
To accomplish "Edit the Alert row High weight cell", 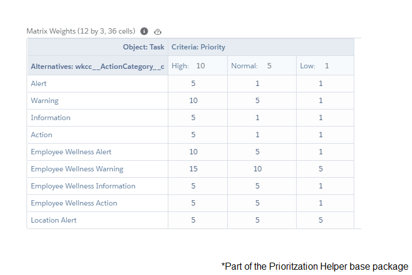I will (x=198, y=84).
